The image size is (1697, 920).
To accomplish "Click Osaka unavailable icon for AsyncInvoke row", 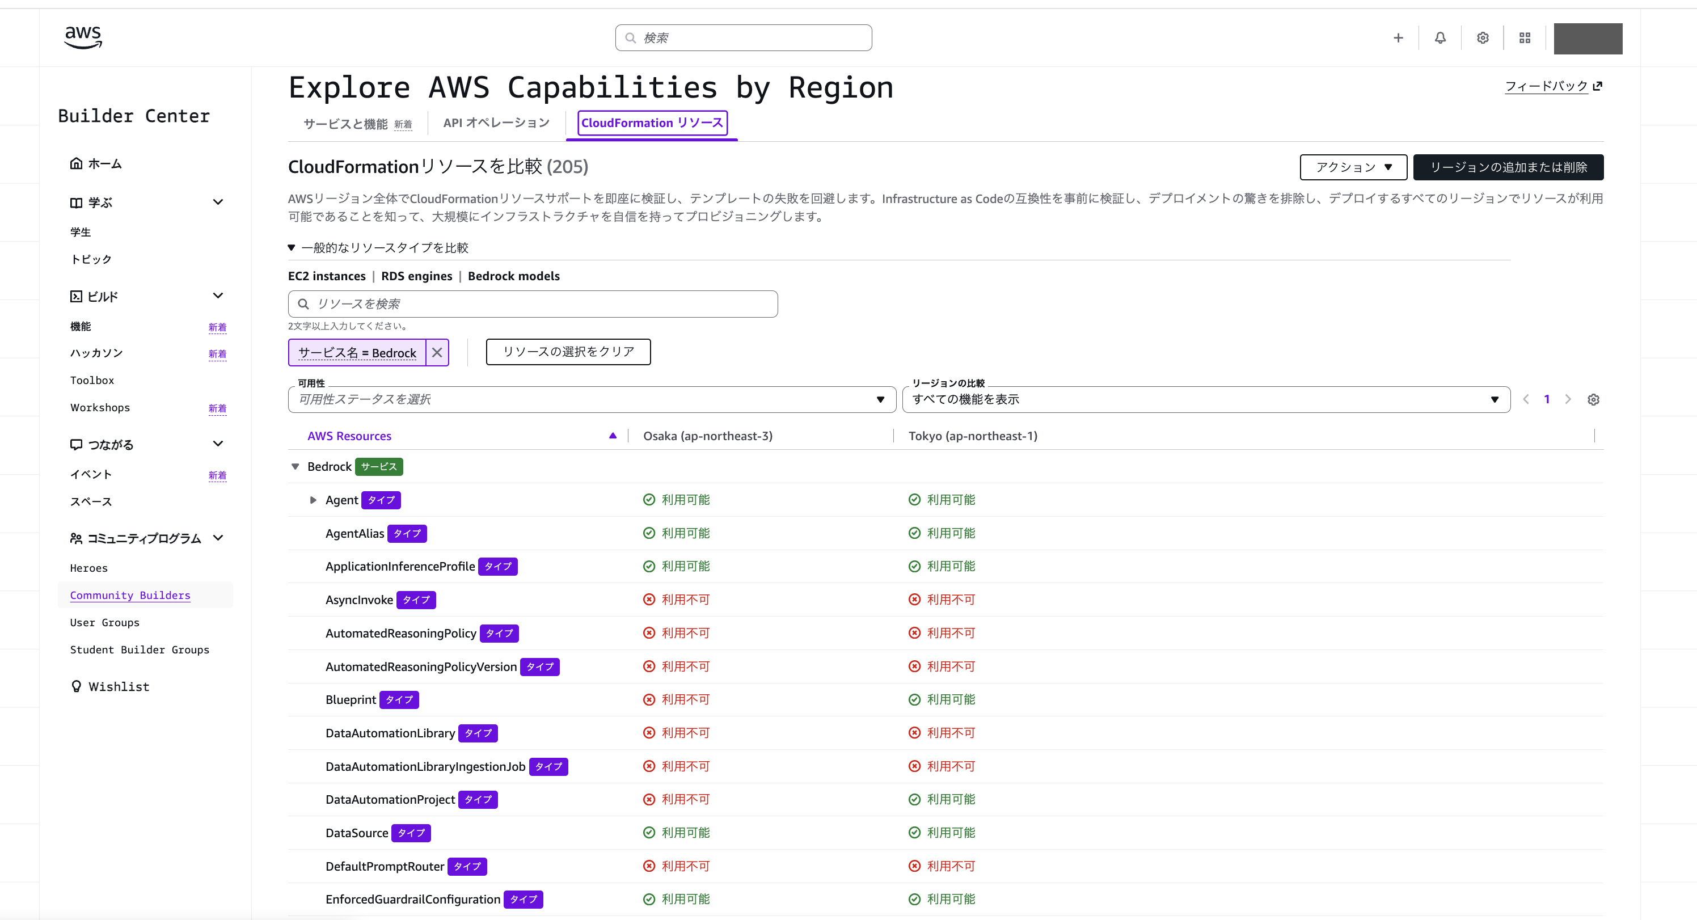I will coord(649,600).
